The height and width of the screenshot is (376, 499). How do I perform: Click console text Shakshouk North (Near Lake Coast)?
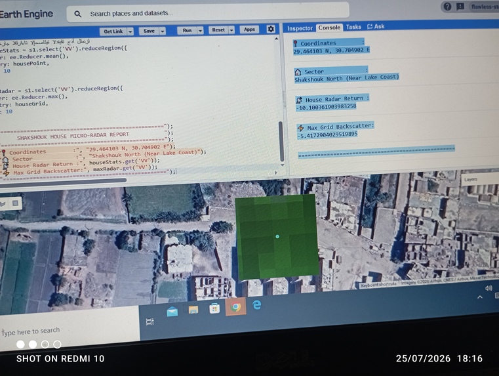(347, 78)
